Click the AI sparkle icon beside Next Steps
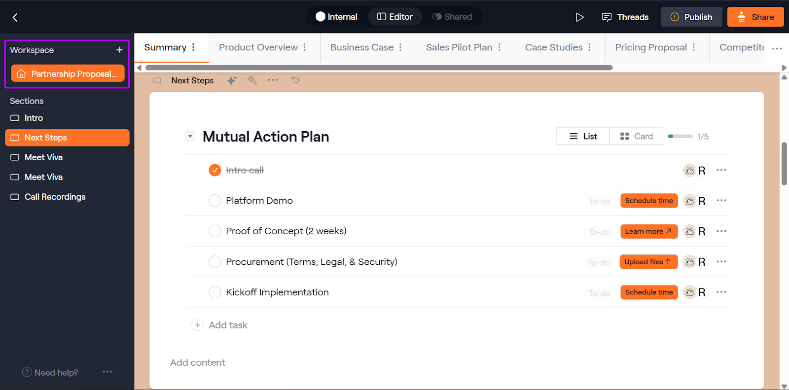This screenshot has width=789, height=390. point(232,80)
